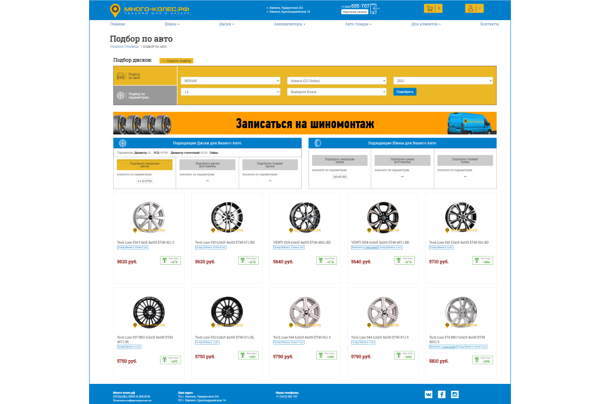Expand the Шины navigation menu
The image size is (600, 404).
[172, 24]
